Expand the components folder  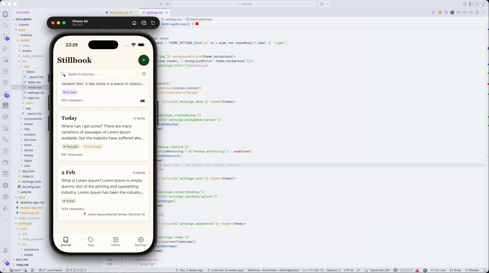pyautogui.click(x=33, y=119)
